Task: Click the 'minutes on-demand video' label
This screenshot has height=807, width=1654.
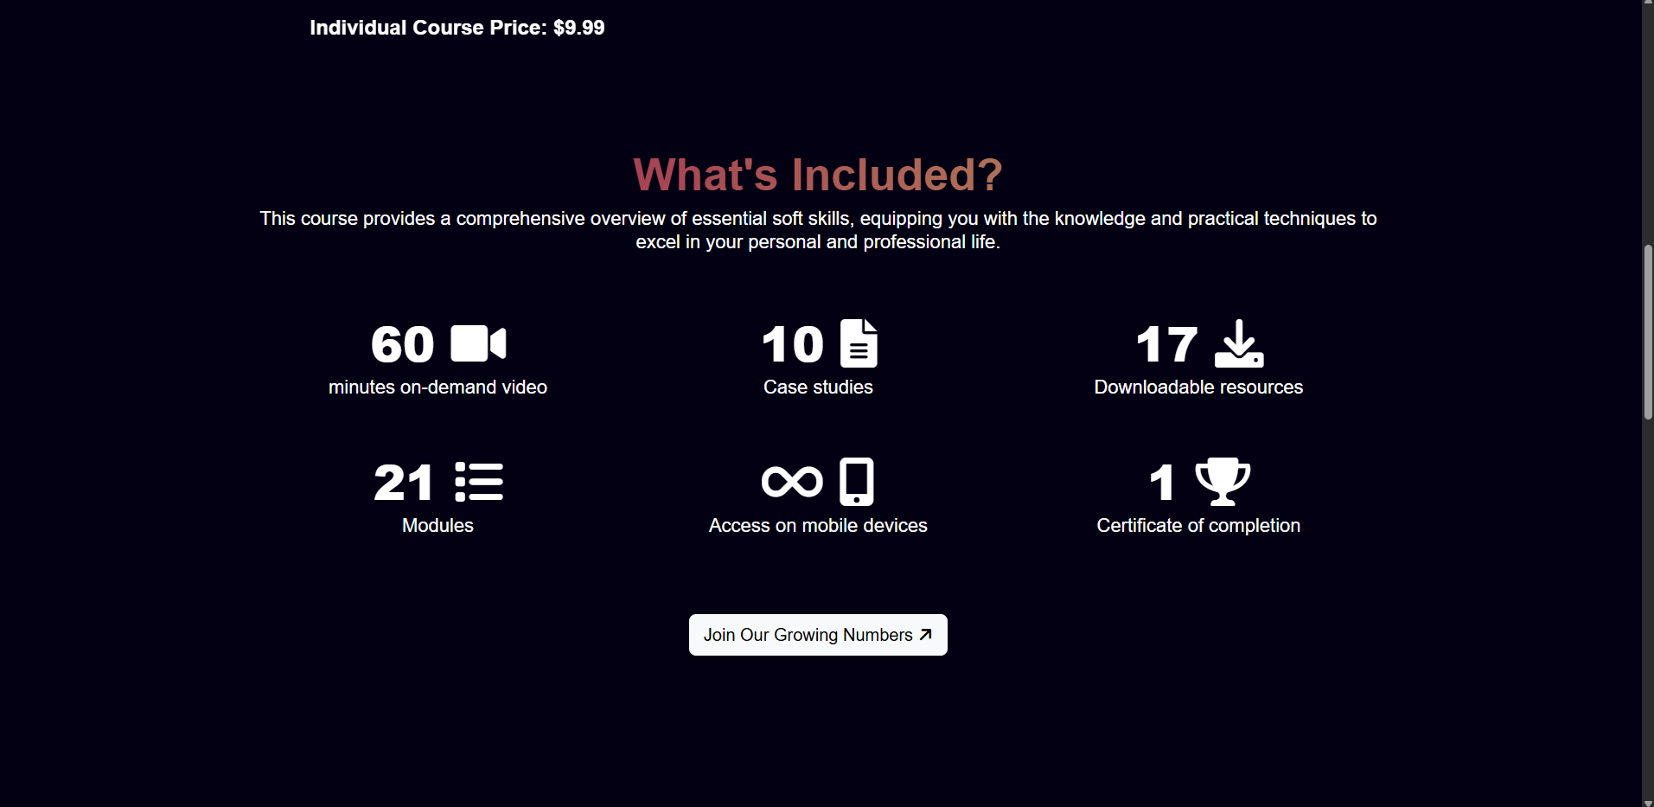Action: pos(437,387)
